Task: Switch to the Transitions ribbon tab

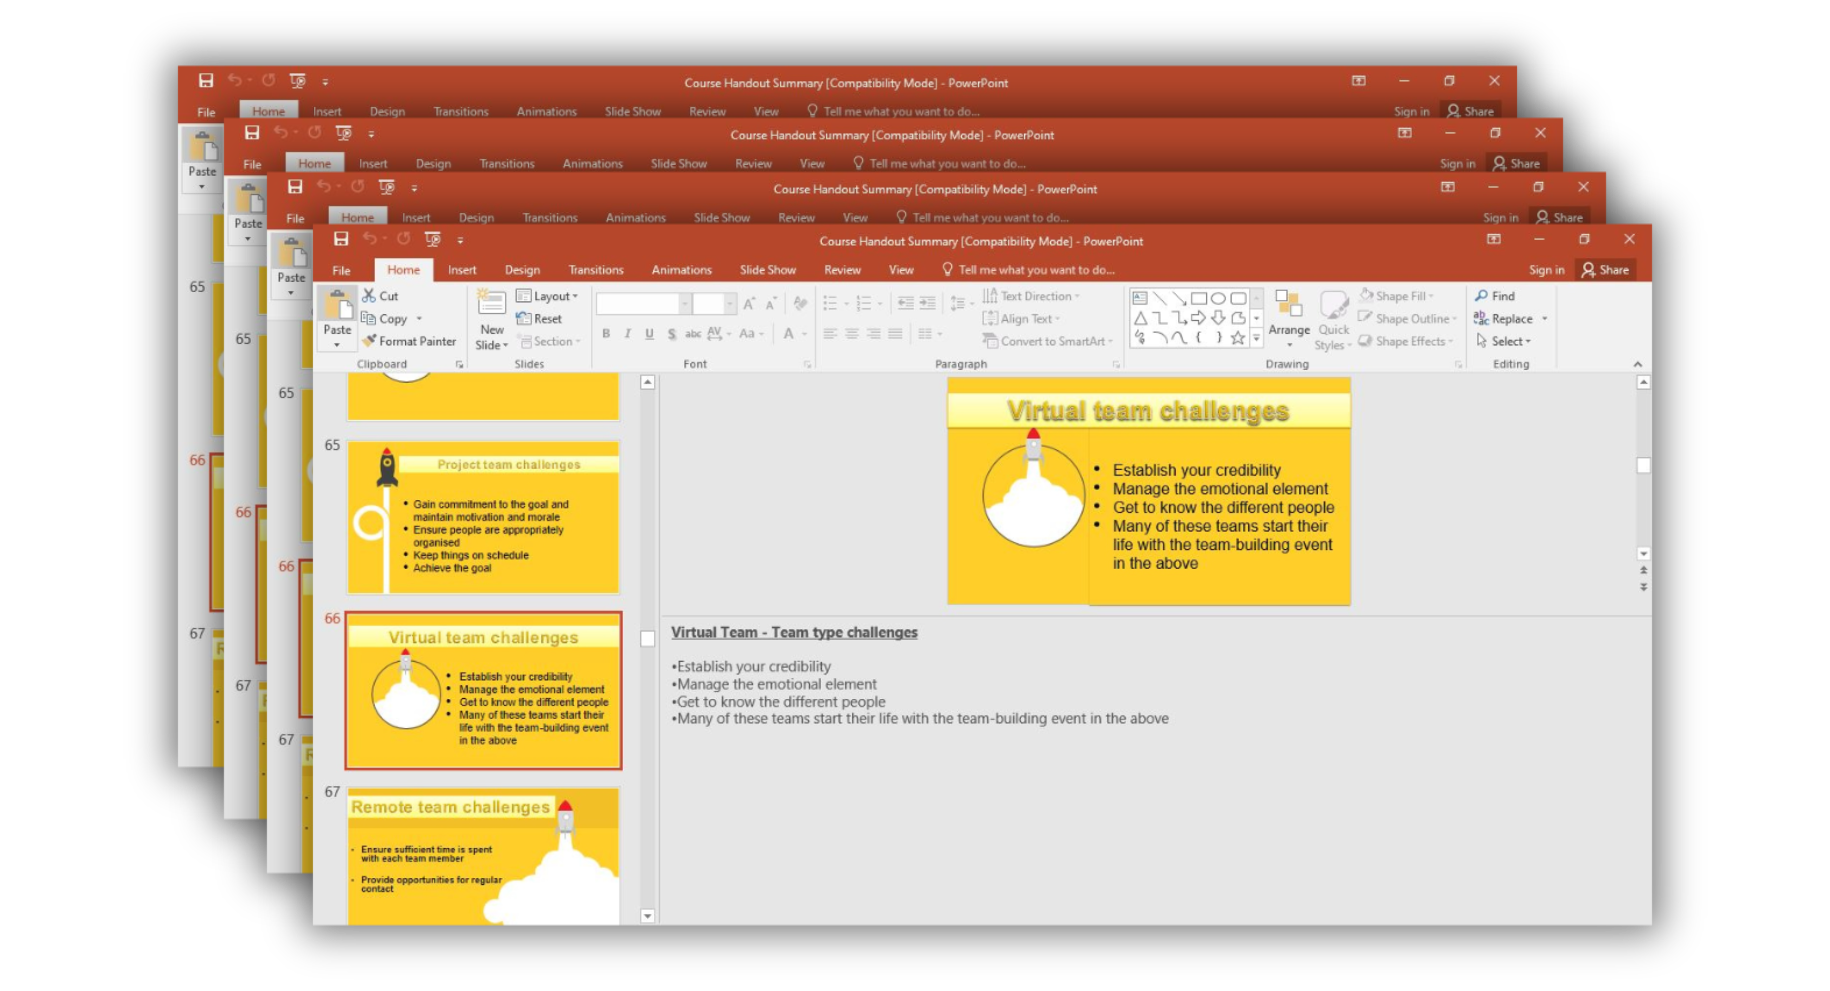Action: [596, 270]
